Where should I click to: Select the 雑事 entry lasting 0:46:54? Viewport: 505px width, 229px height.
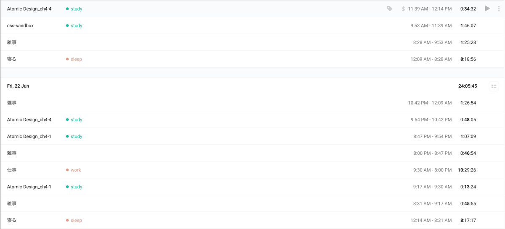[x=12, y=153]
